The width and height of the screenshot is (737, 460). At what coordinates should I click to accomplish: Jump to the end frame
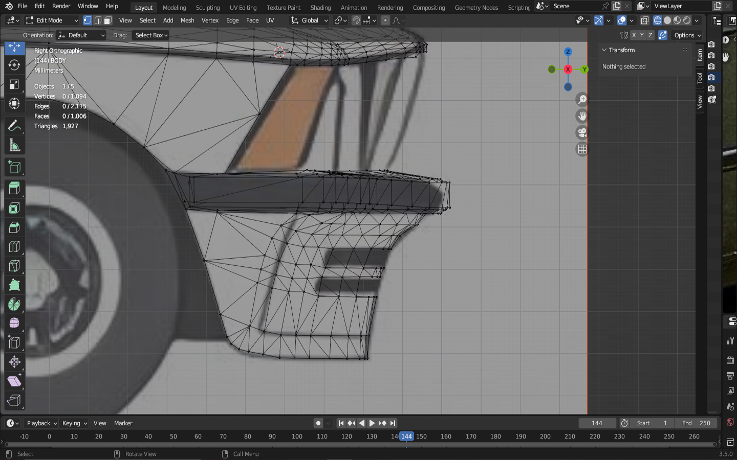point(393,423)
